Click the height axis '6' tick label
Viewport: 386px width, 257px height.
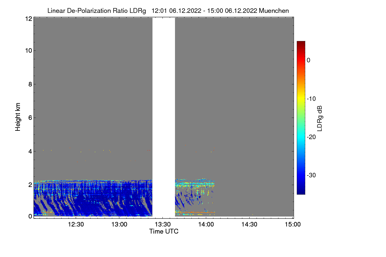30,118
